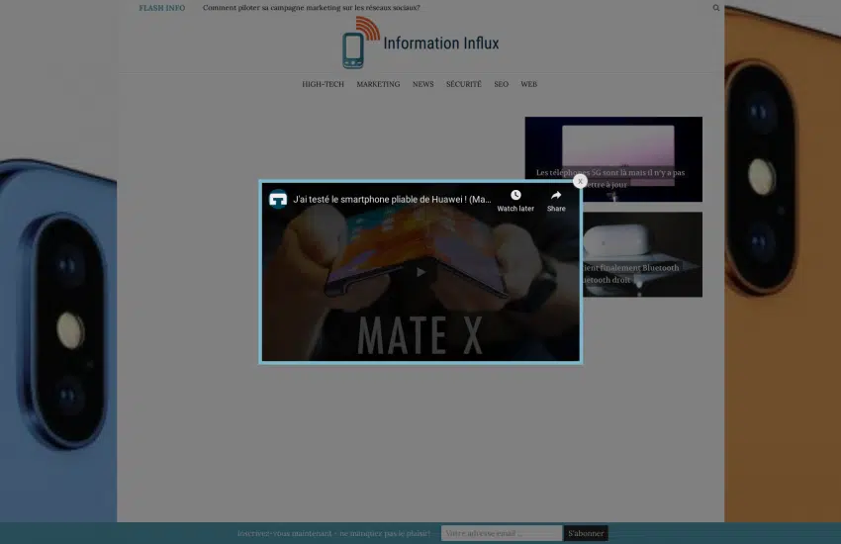This screenshot has width=841, height=544.
Task: Go to the MARKETING section
Action: 378,84
